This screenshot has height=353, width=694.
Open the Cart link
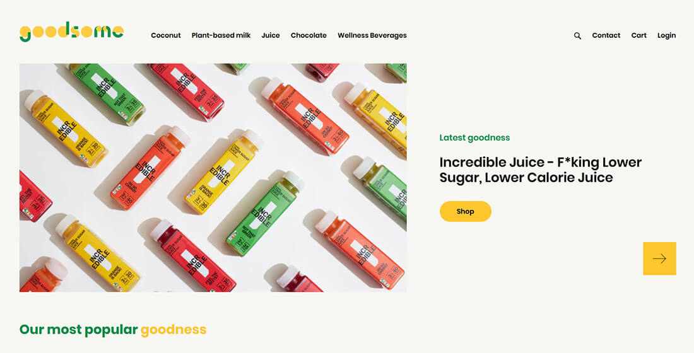click(x=638, y=35)
